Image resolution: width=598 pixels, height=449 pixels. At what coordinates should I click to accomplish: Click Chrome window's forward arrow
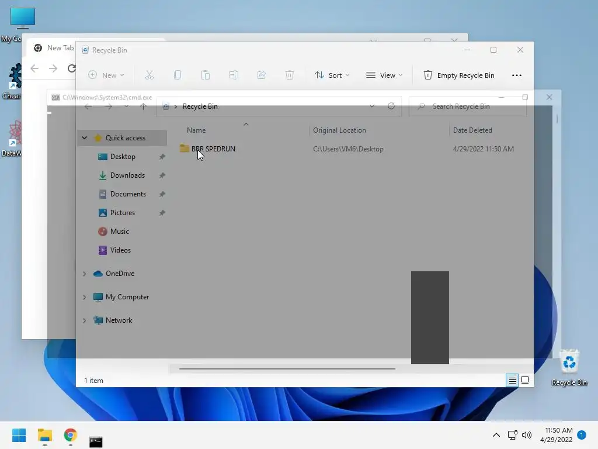[53, 68]
